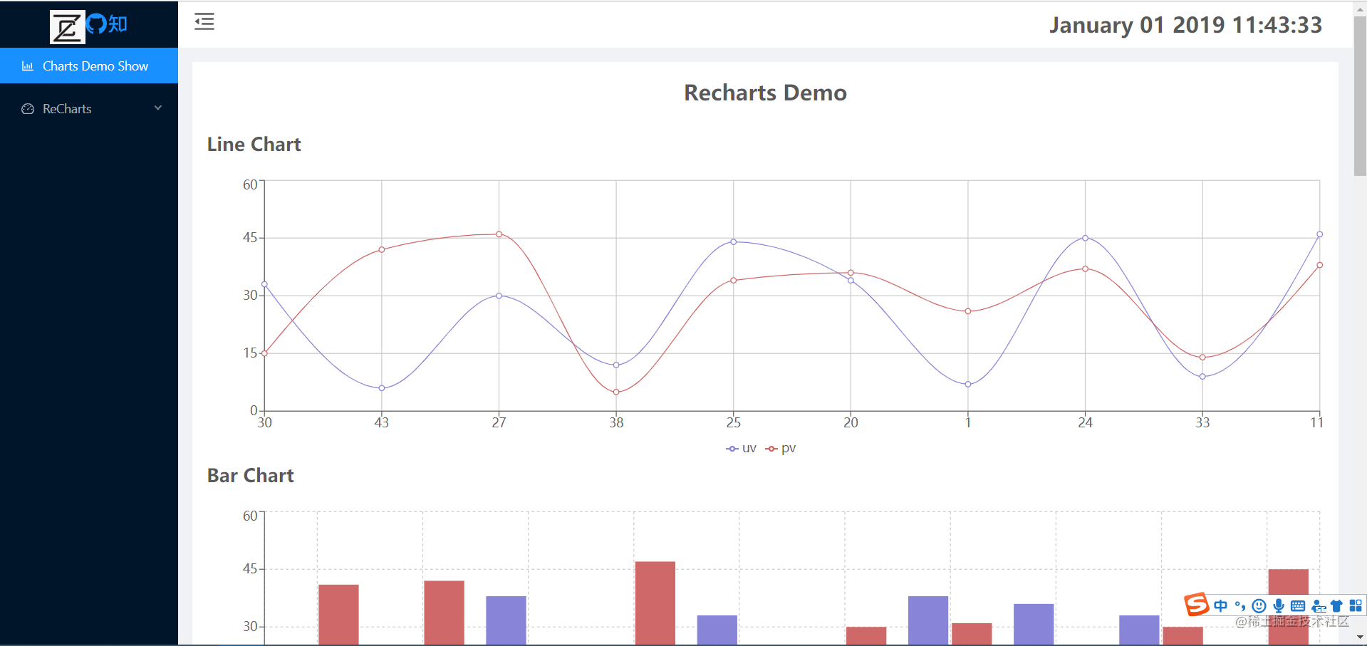Click the dashboard gauge icon beside ReCharts

click(x=28, y=108)
